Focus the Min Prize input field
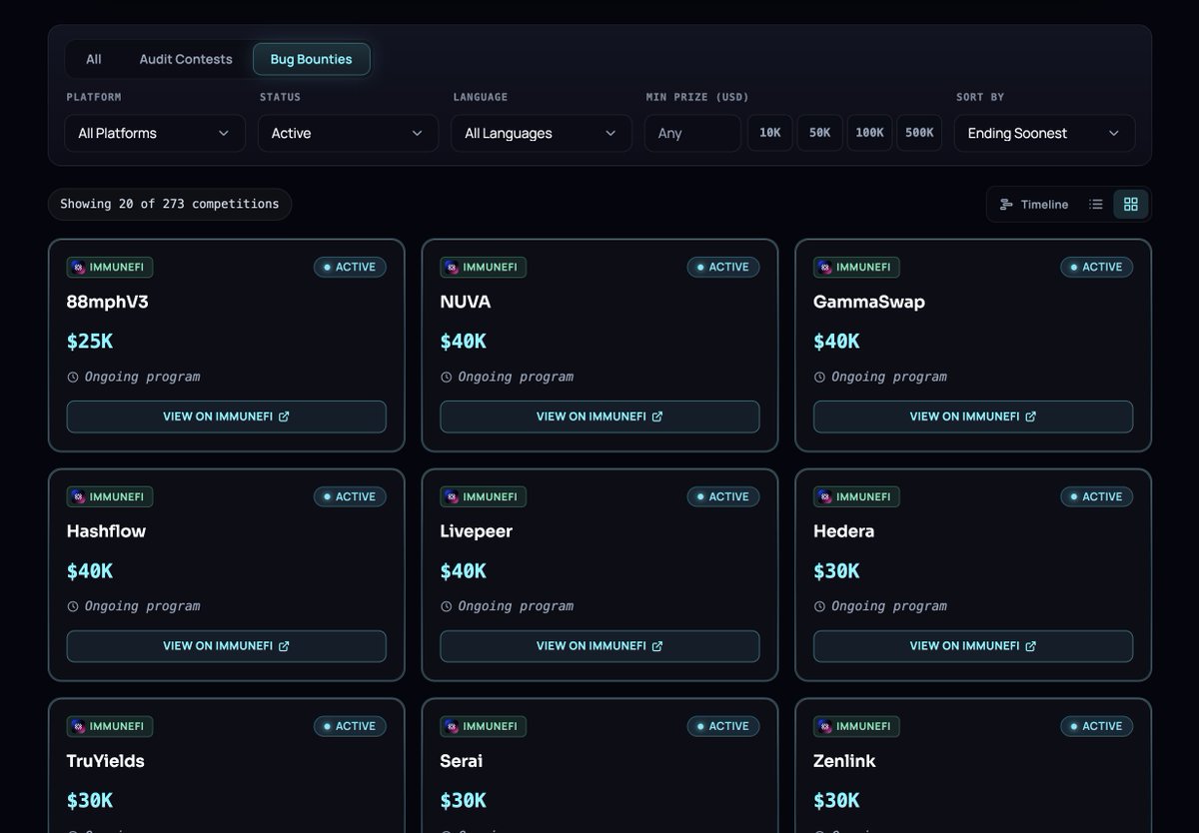Image resolution: width=1199 pixels, height=833 pixels. 692,133
